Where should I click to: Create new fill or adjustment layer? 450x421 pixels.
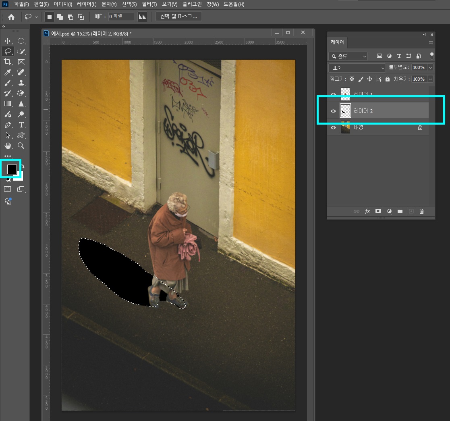coord(389,211)
